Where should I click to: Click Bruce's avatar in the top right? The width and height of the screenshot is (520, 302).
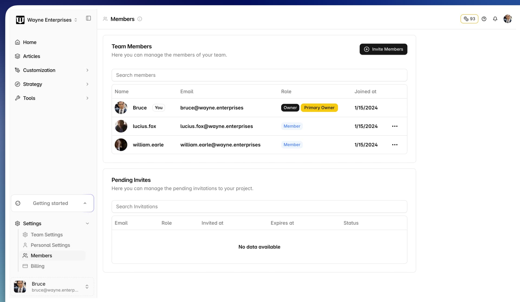pos(508,19)
